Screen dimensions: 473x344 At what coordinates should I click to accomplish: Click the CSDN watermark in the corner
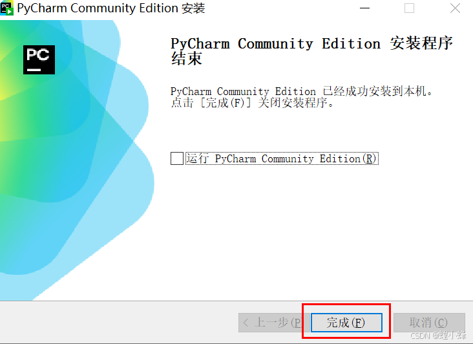[438, 335]
